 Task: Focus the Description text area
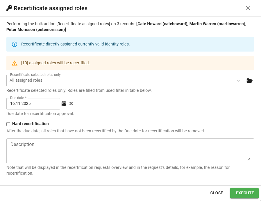130,151
